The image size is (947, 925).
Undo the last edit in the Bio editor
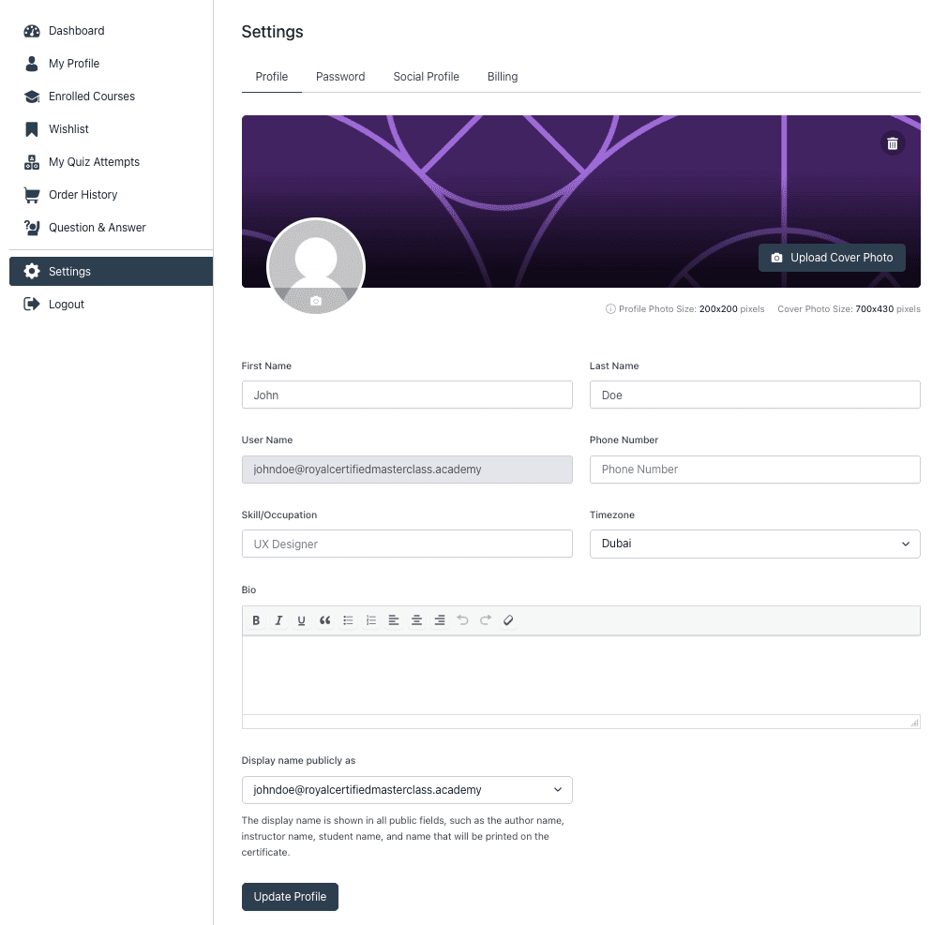462,619
